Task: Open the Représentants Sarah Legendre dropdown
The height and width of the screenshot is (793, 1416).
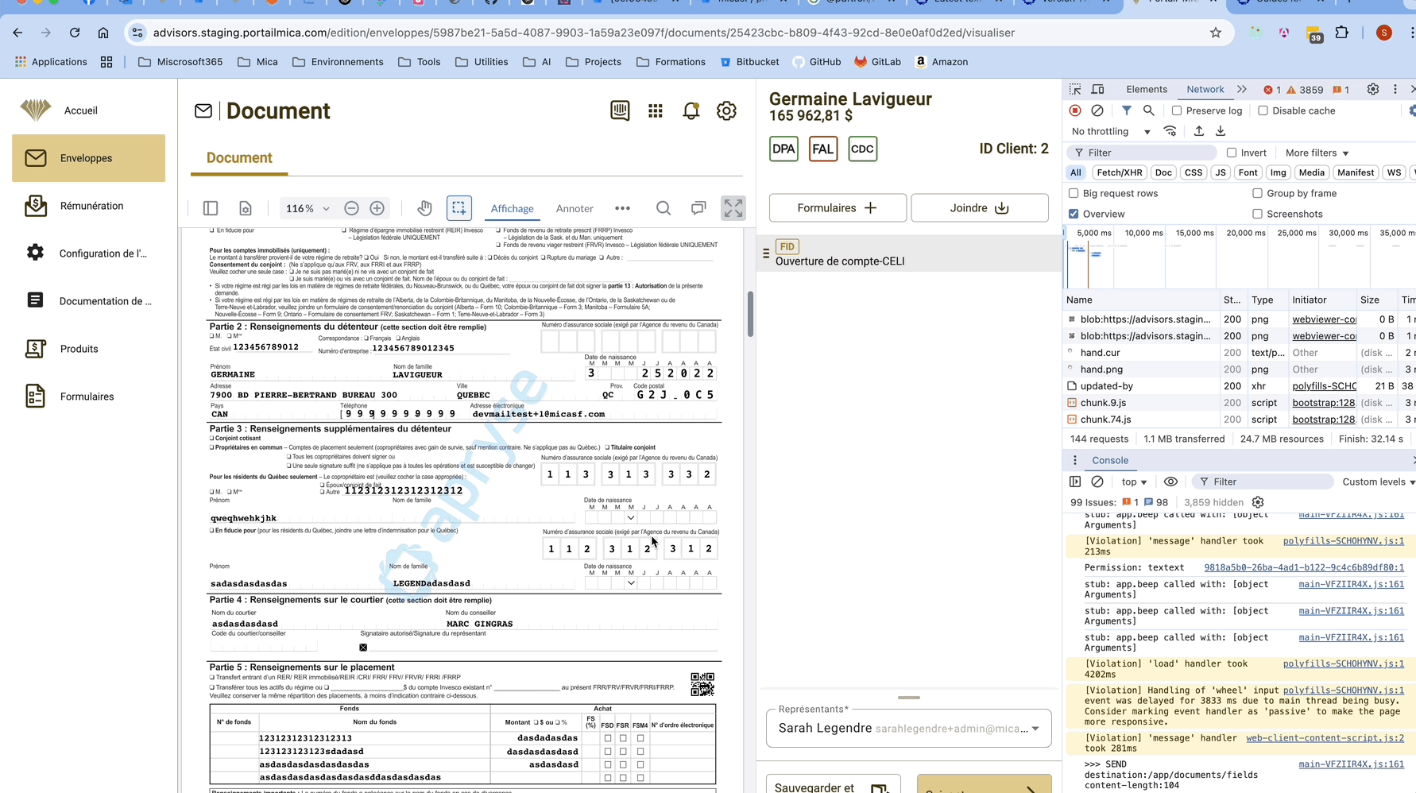Action: [908, 728]
